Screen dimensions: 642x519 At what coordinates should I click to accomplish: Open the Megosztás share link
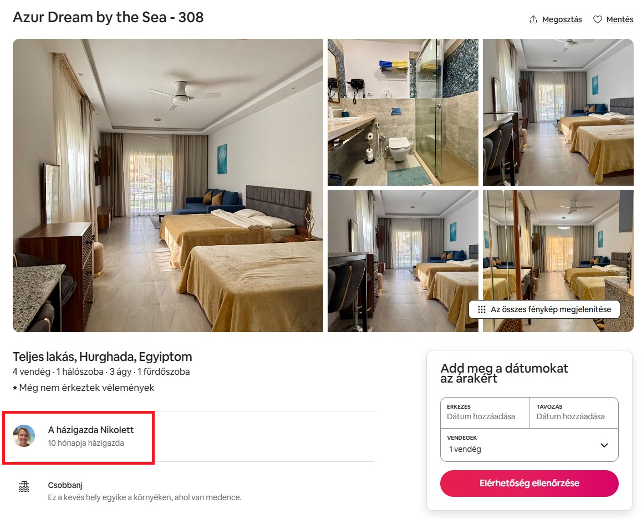(562, 19)
